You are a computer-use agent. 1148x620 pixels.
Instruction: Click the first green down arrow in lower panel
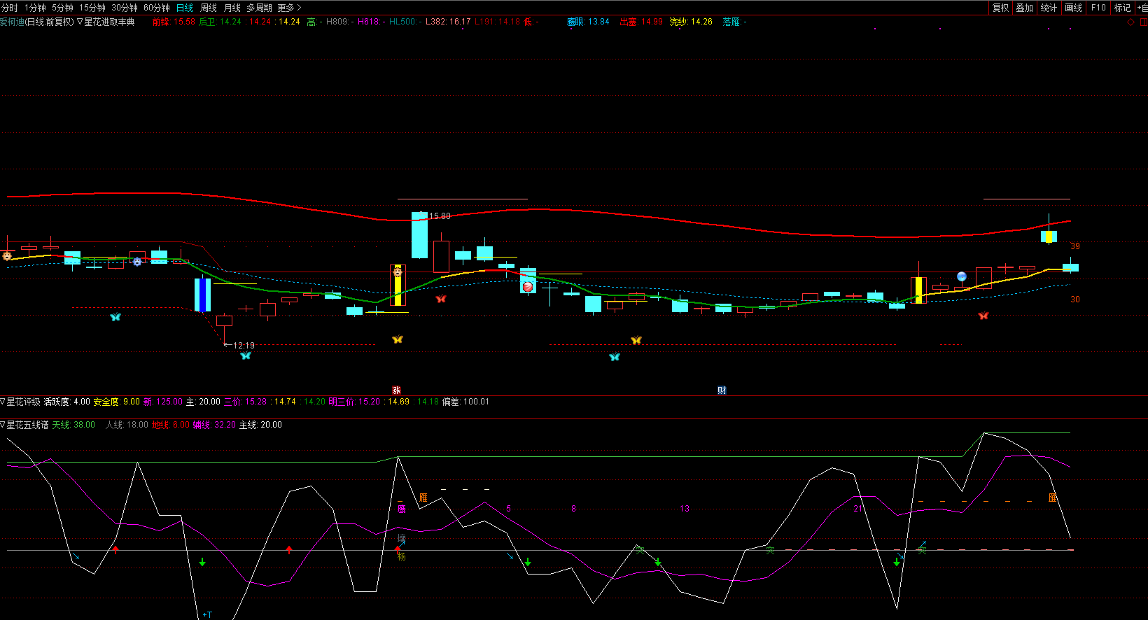[202, 562]
